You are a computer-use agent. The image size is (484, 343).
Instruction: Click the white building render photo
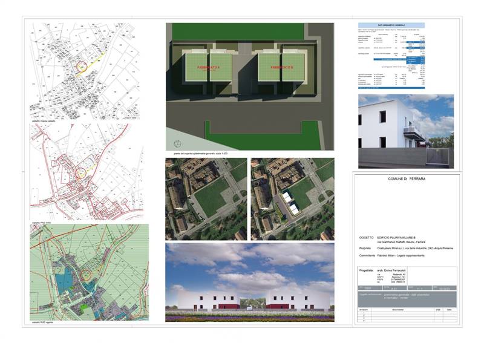coord(405,131)
